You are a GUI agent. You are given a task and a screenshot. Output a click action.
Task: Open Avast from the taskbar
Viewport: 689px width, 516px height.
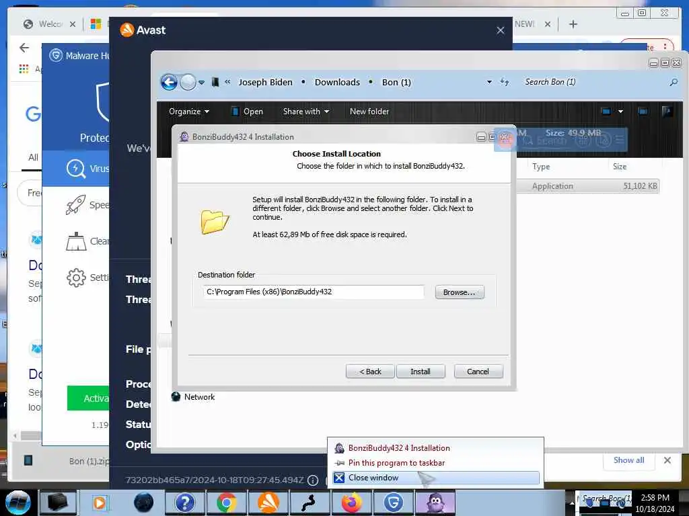[x=268, y=503]
